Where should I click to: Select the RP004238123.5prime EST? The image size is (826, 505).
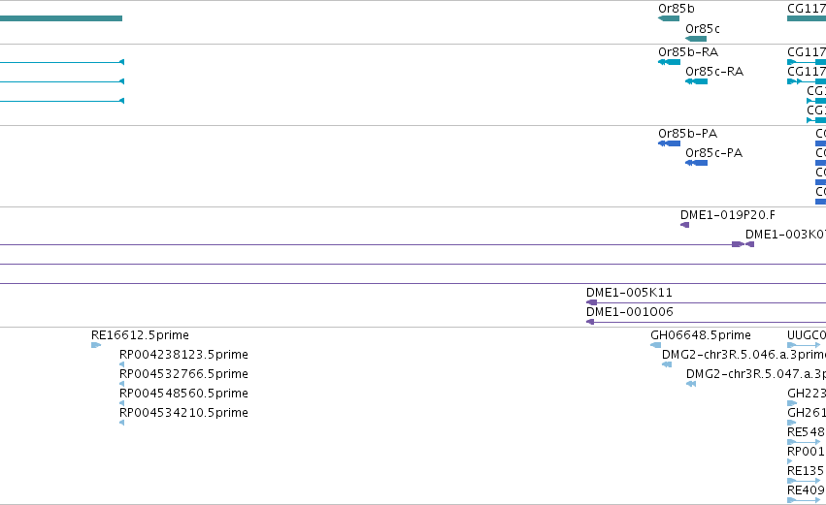[x=121, y=364]
